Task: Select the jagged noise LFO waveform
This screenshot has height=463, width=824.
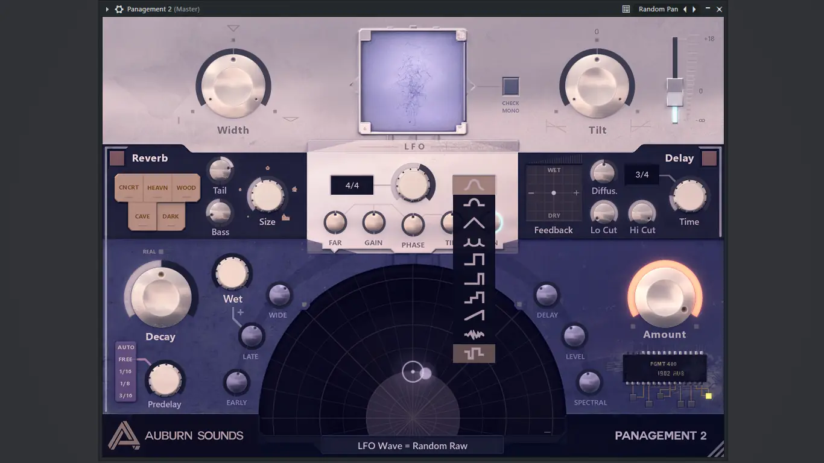Action: point(474,335)
